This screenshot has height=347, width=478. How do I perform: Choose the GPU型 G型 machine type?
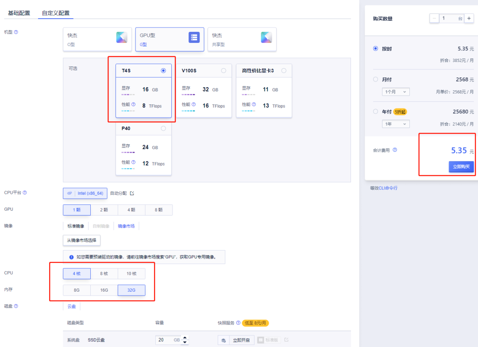(x=170, y=39)
